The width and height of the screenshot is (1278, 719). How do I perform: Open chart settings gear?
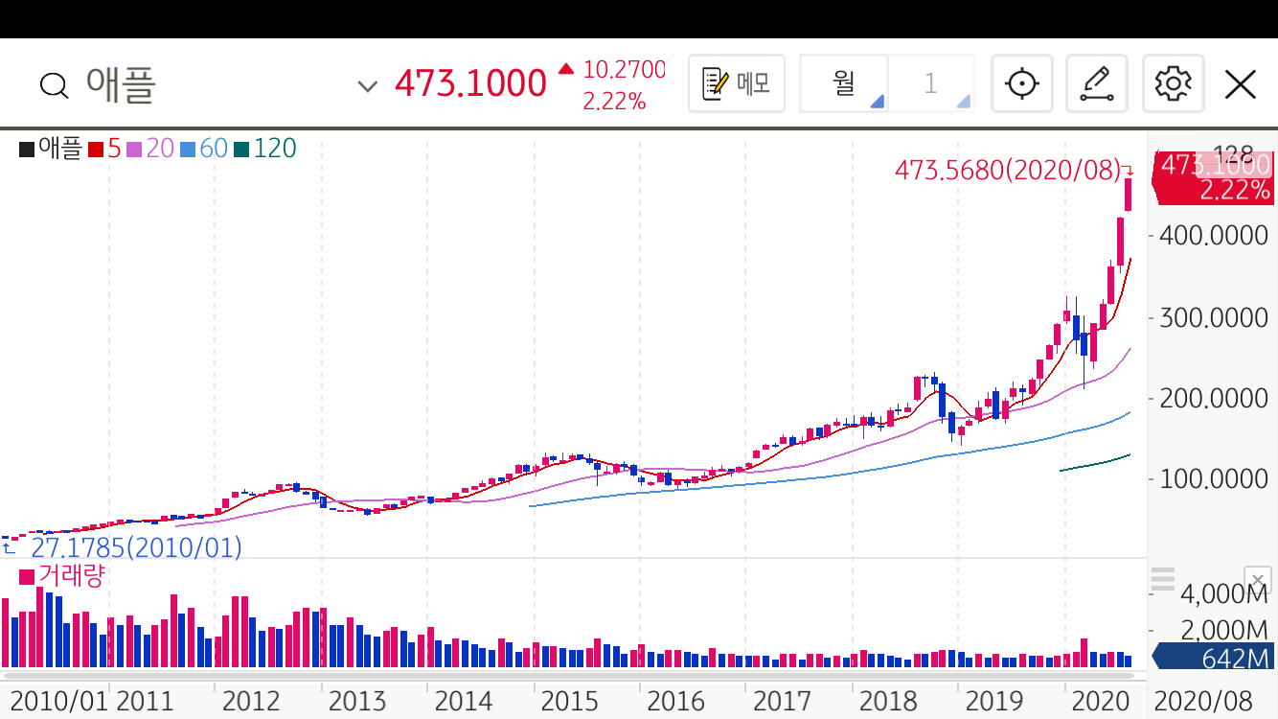1173,83
